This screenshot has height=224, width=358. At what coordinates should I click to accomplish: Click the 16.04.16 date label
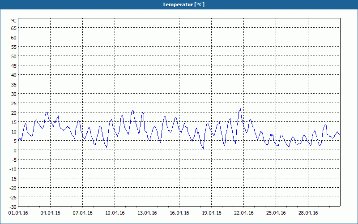click(179, 213)
